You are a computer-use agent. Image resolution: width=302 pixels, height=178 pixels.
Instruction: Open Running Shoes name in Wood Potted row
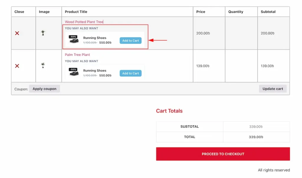95,38
